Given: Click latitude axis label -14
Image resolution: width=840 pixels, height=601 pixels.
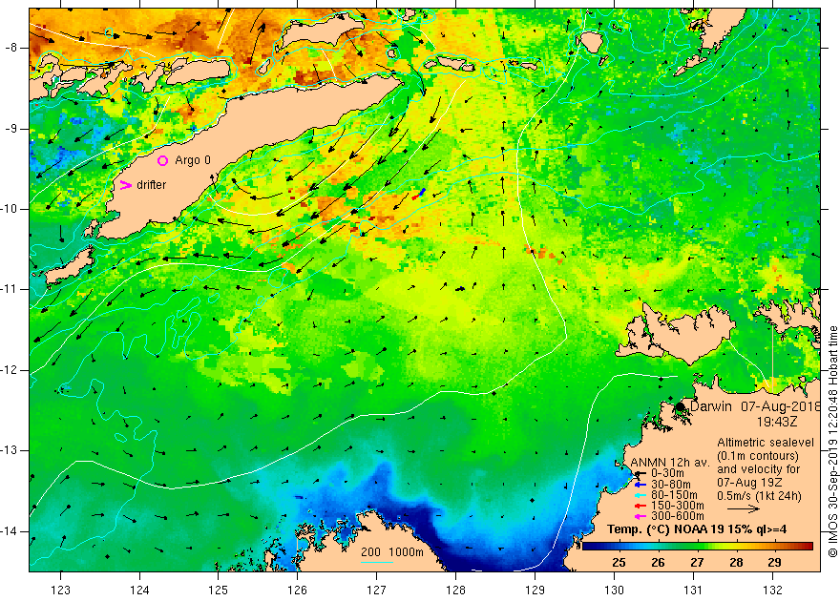Looking at the screenshot, I should tap(10, 531).
